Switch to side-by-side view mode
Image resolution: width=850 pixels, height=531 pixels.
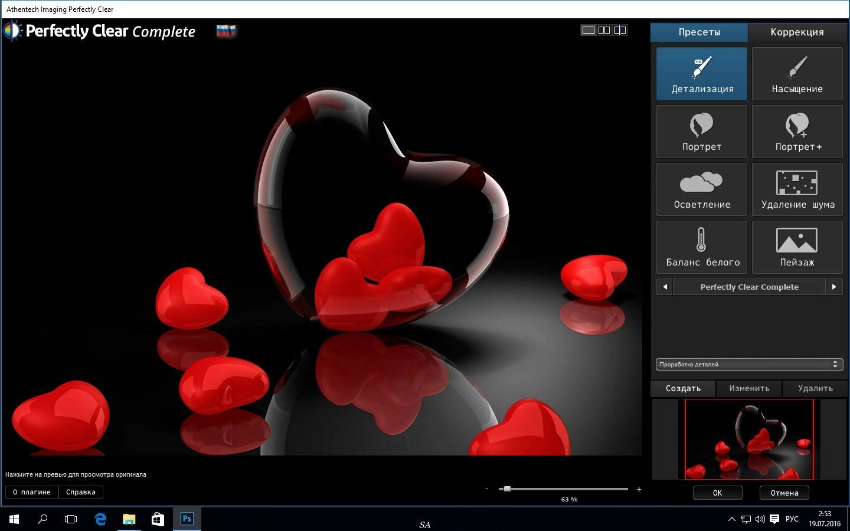(604, 30)
